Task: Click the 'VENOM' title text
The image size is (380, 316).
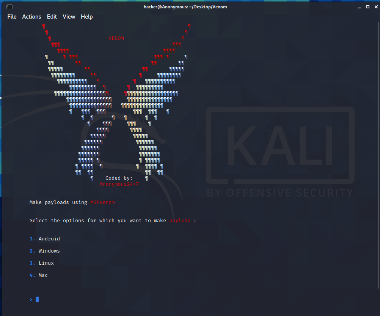Action: tap(116, 38)
